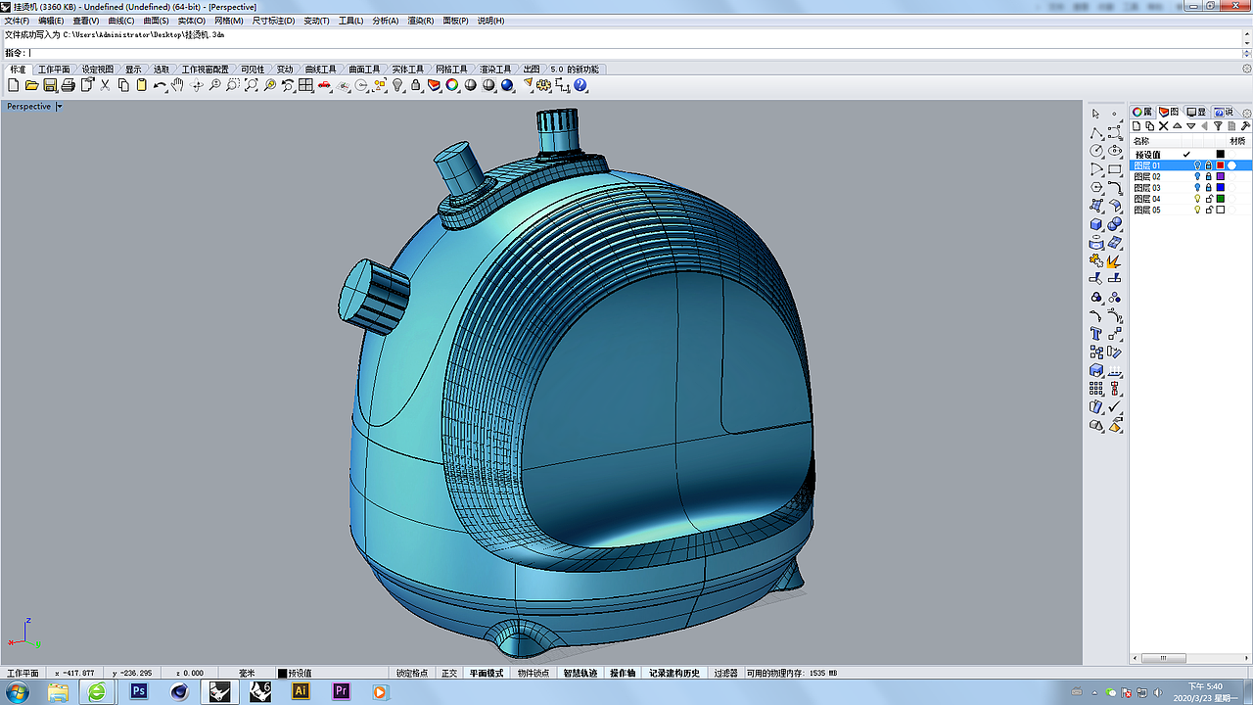Toggle visibility bulb for 图层 04

[x=1197, y=199]
